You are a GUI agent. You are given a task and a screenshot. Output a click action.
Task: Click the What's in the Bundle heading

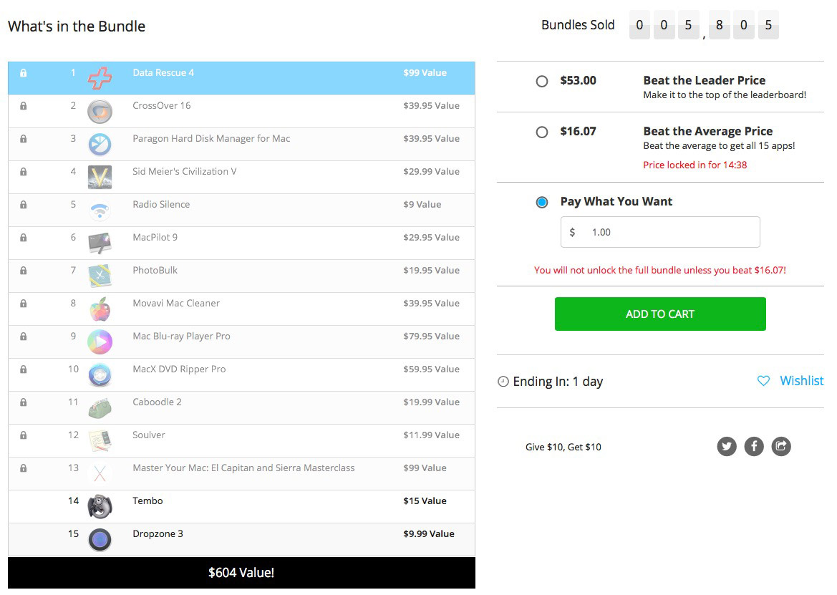[x=77, y=26]
